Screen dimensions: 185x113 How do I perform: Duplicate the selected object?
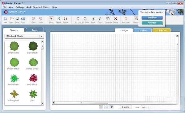(108, 19)
